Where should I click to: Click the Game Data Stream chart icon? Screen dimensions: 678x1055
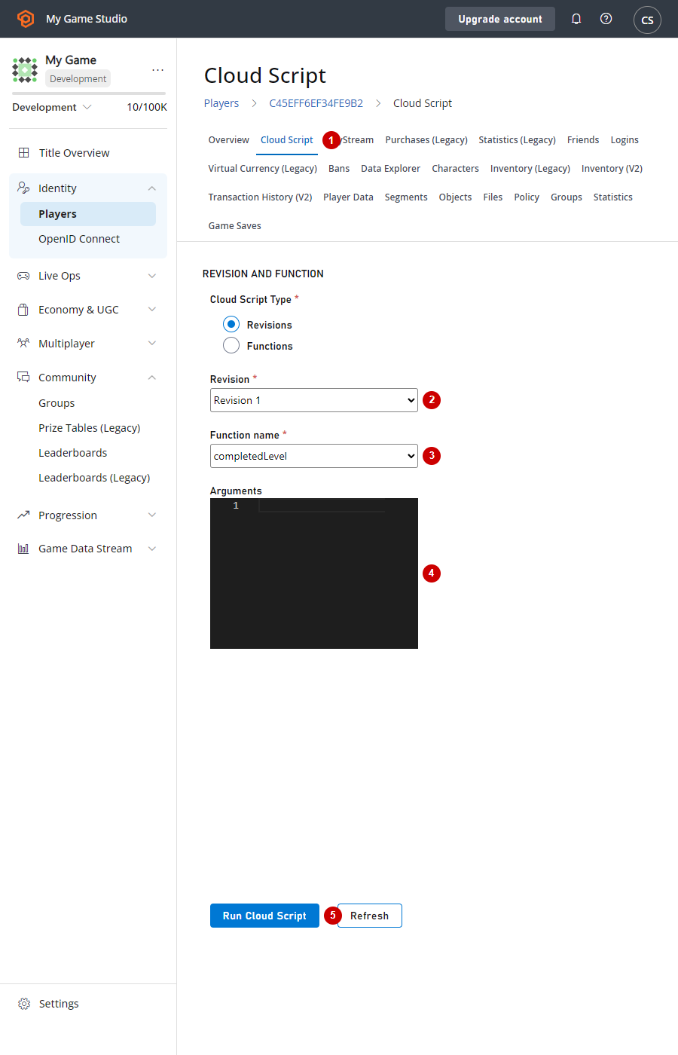[24, 549]
